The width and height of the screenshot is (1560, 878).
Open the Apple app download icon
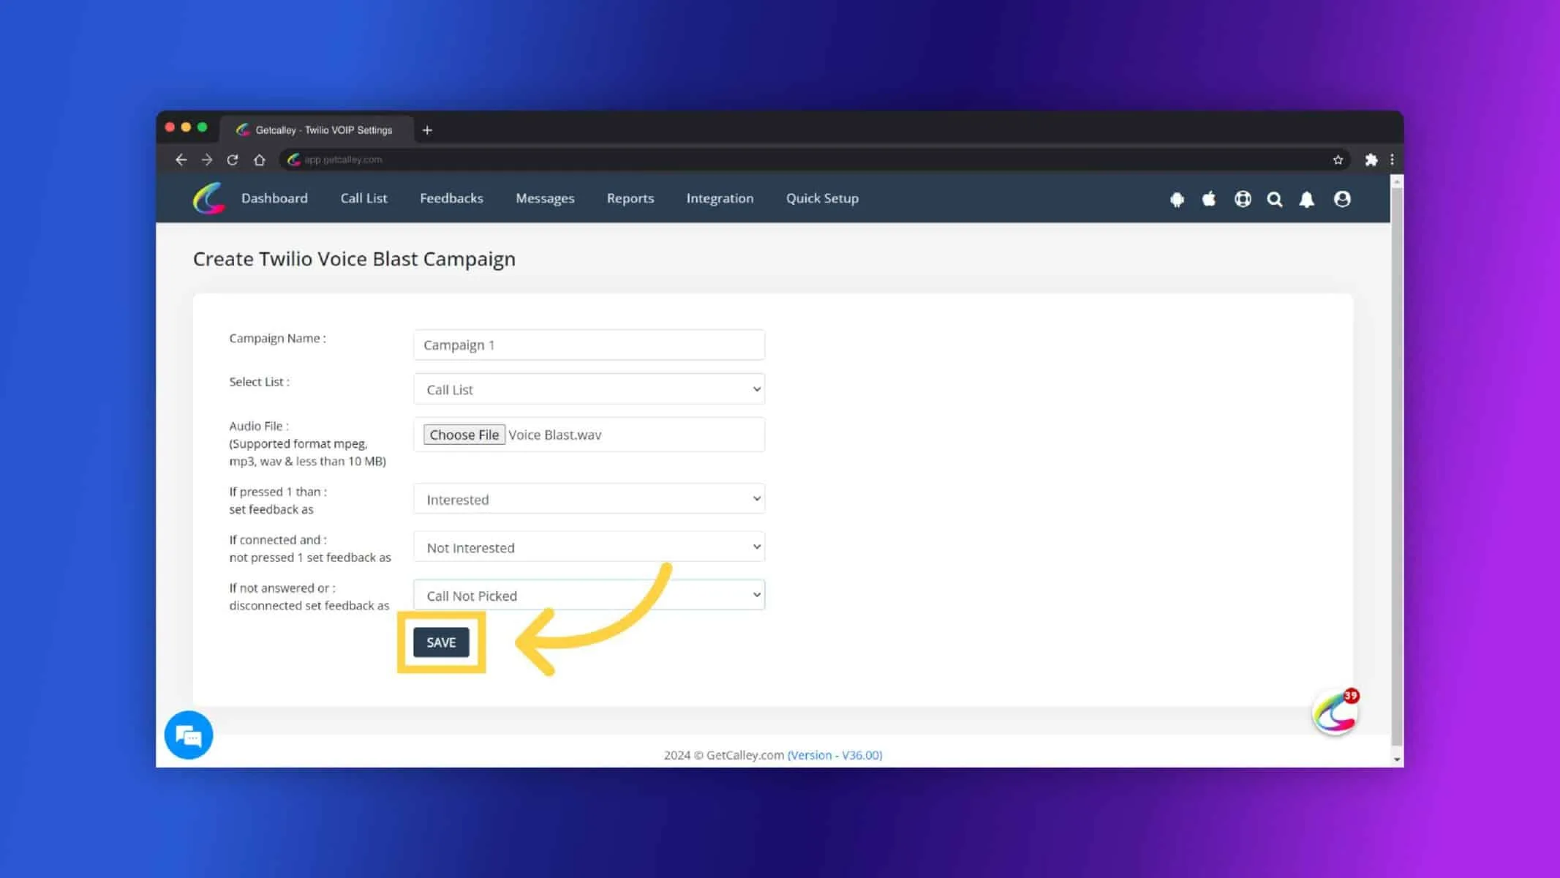point(1209,198)
